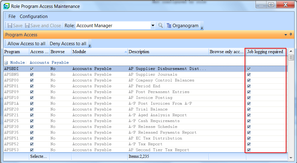Toggle Job logging checkbox for APSP20
Screen dimensions: 297x163
249,109
